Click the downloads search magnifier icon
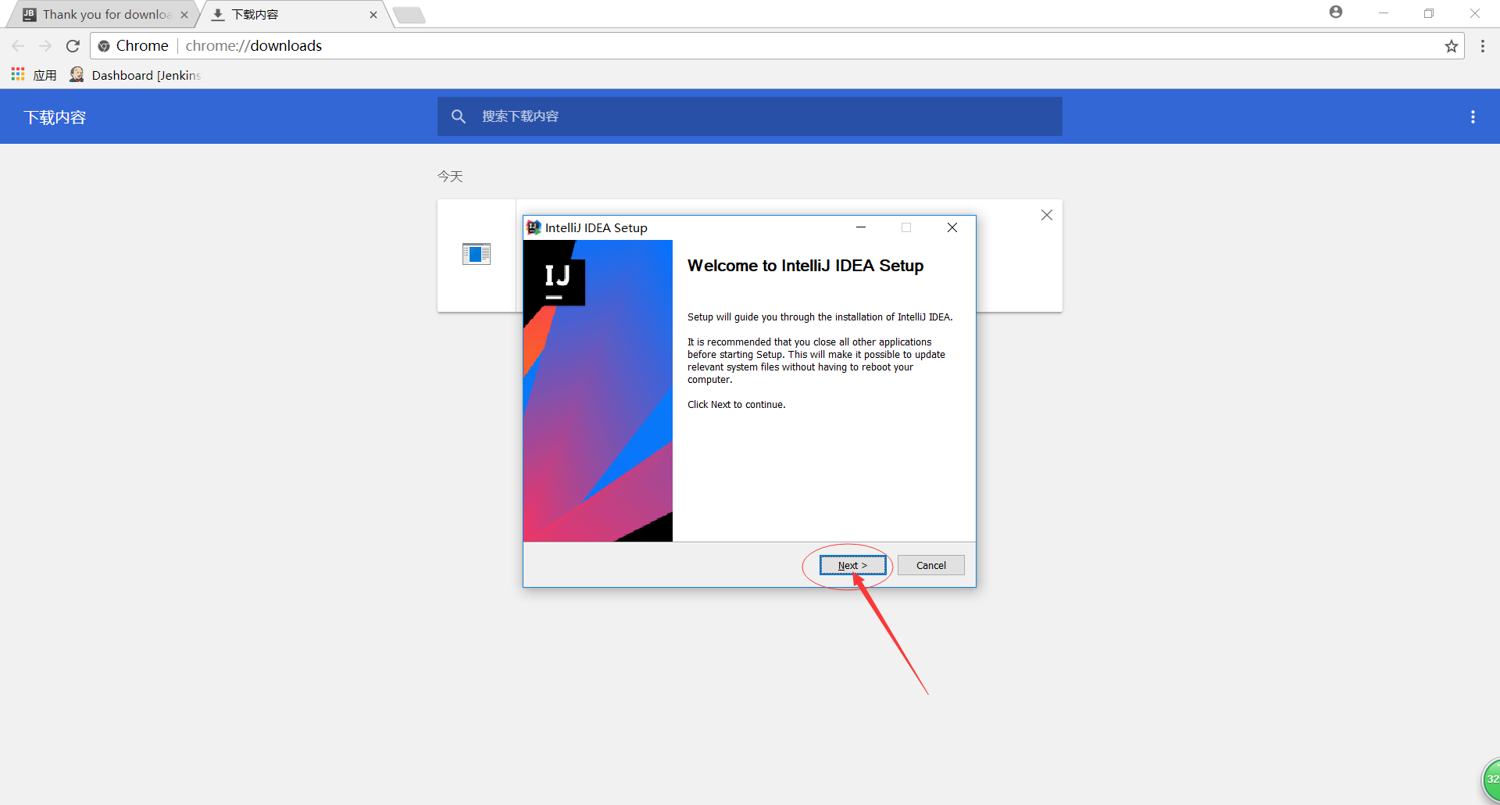This screenshot has width=1500, height=805. tap(459, 116)
